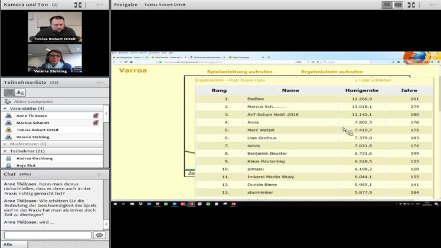Viewport: 441px width, 248px height.
Task: Select the Alle chat tab
Action: [x=8, y=244]
